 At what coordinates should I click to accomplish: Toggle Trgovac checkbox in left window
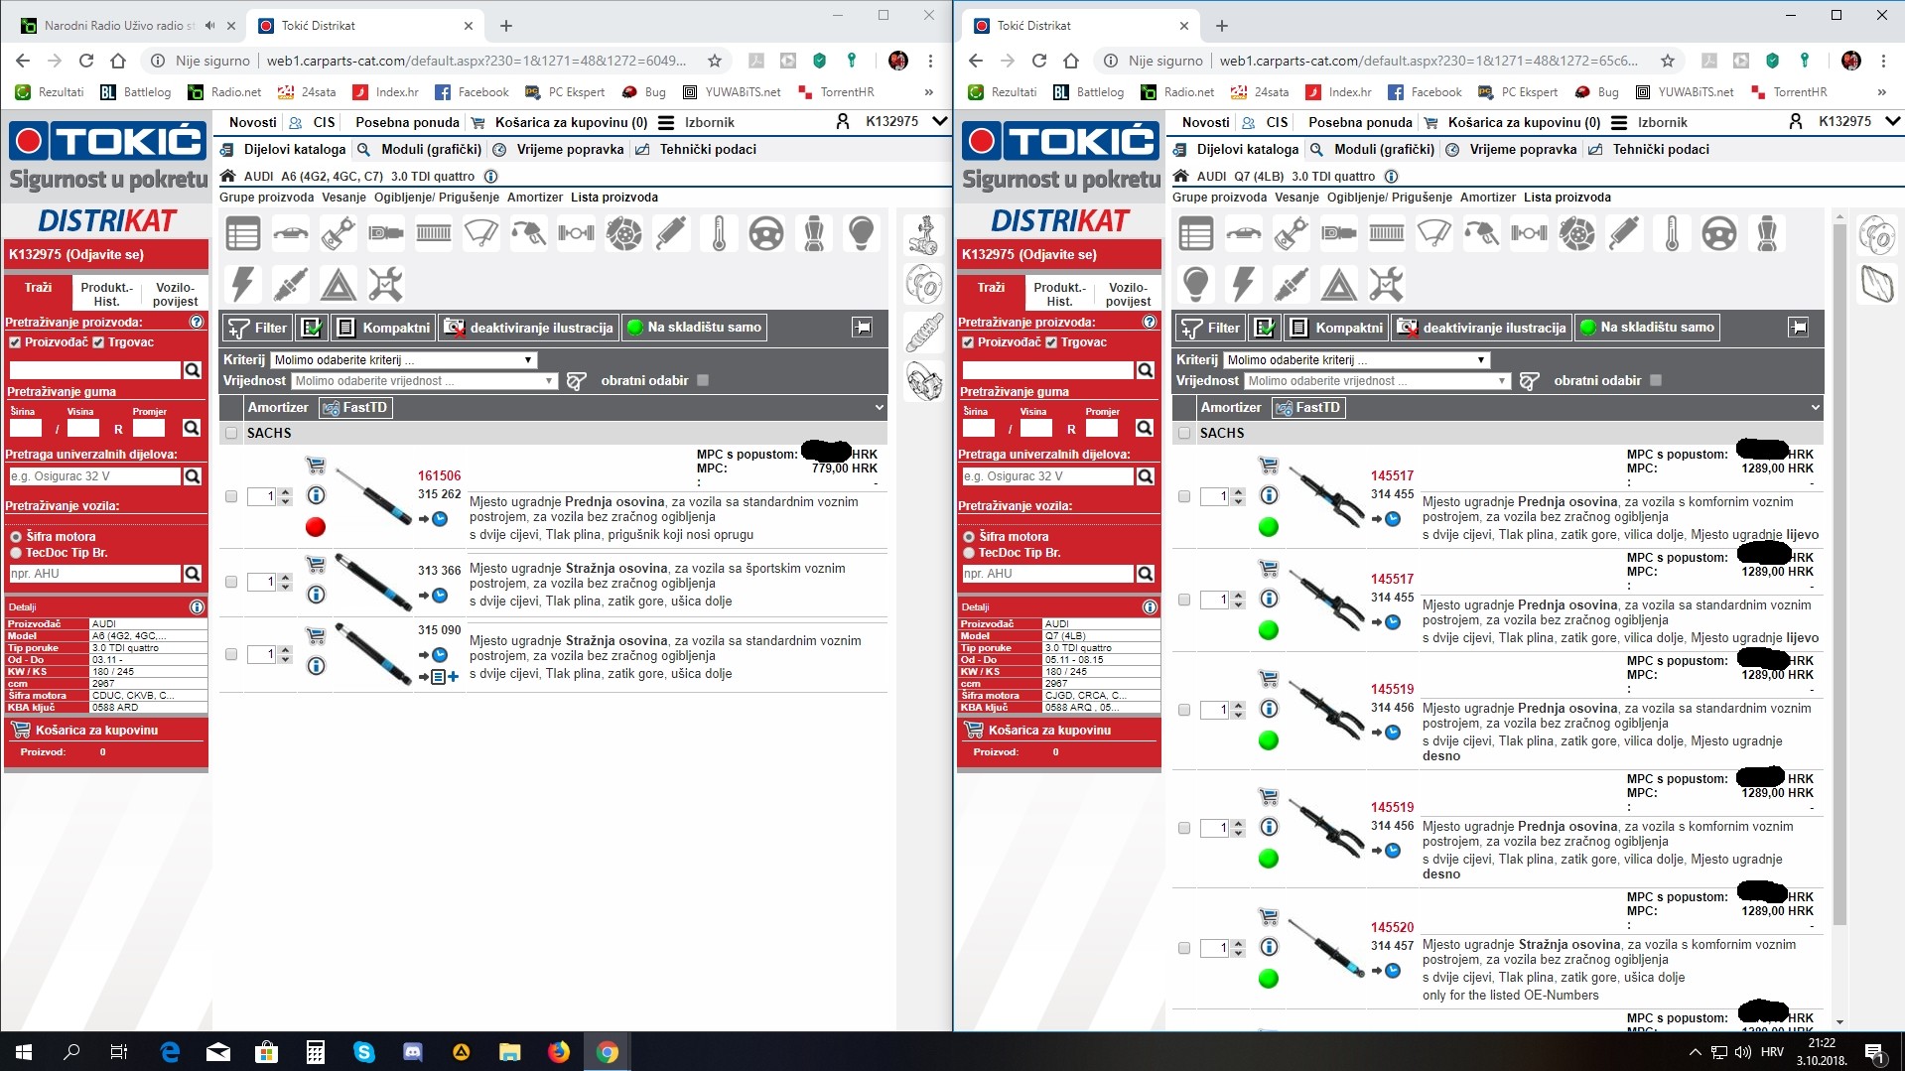click(x=98, y=342)
